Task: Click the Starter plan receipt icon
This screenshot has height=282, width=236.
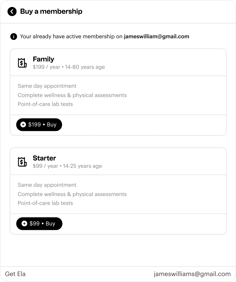Action: (22, 162)
